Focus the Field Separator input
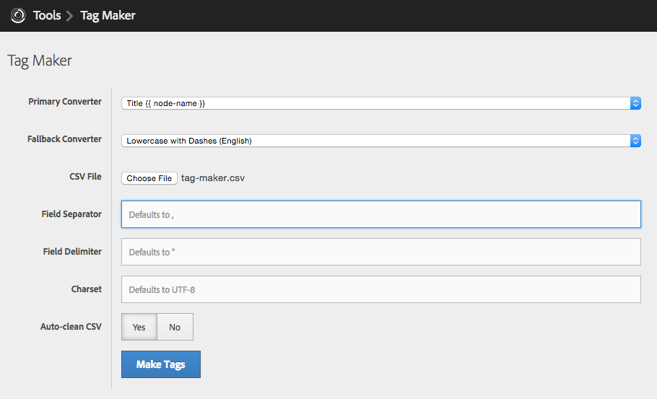 [x=381, y=214]
